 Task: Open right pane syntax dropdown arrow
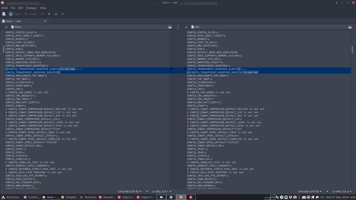click(327, 192)
